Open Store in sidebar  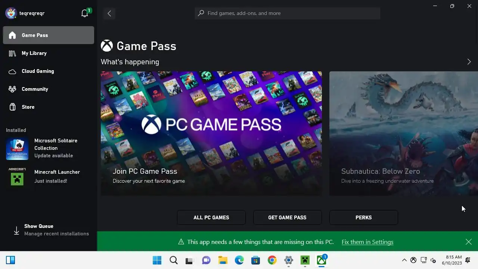point(49,107)
